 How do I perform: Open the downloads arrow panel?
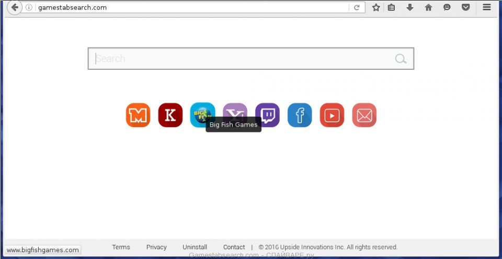click(x=410, y=7)
